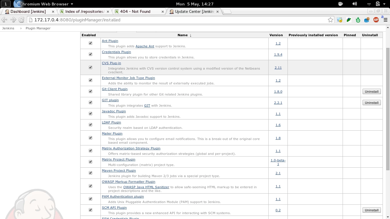Uninstall the SCM API Plugin

click(371, 210)
